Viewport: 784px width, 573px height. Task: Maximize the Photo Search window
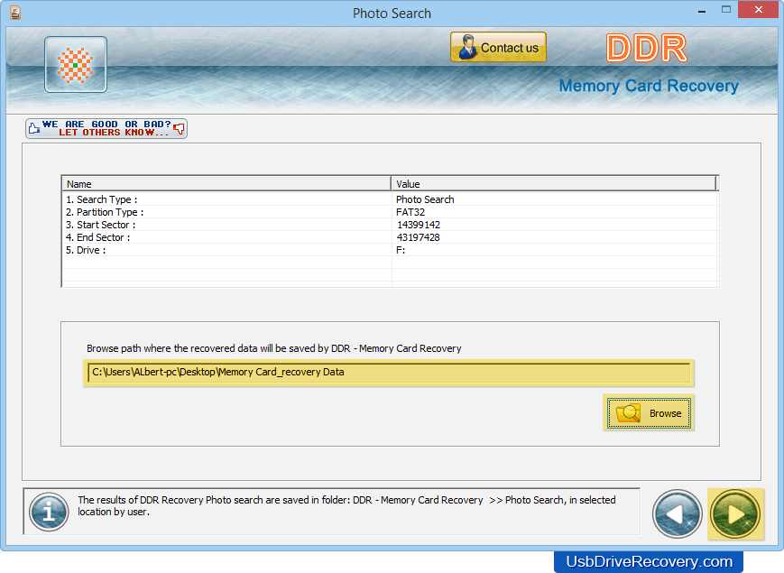726,10
